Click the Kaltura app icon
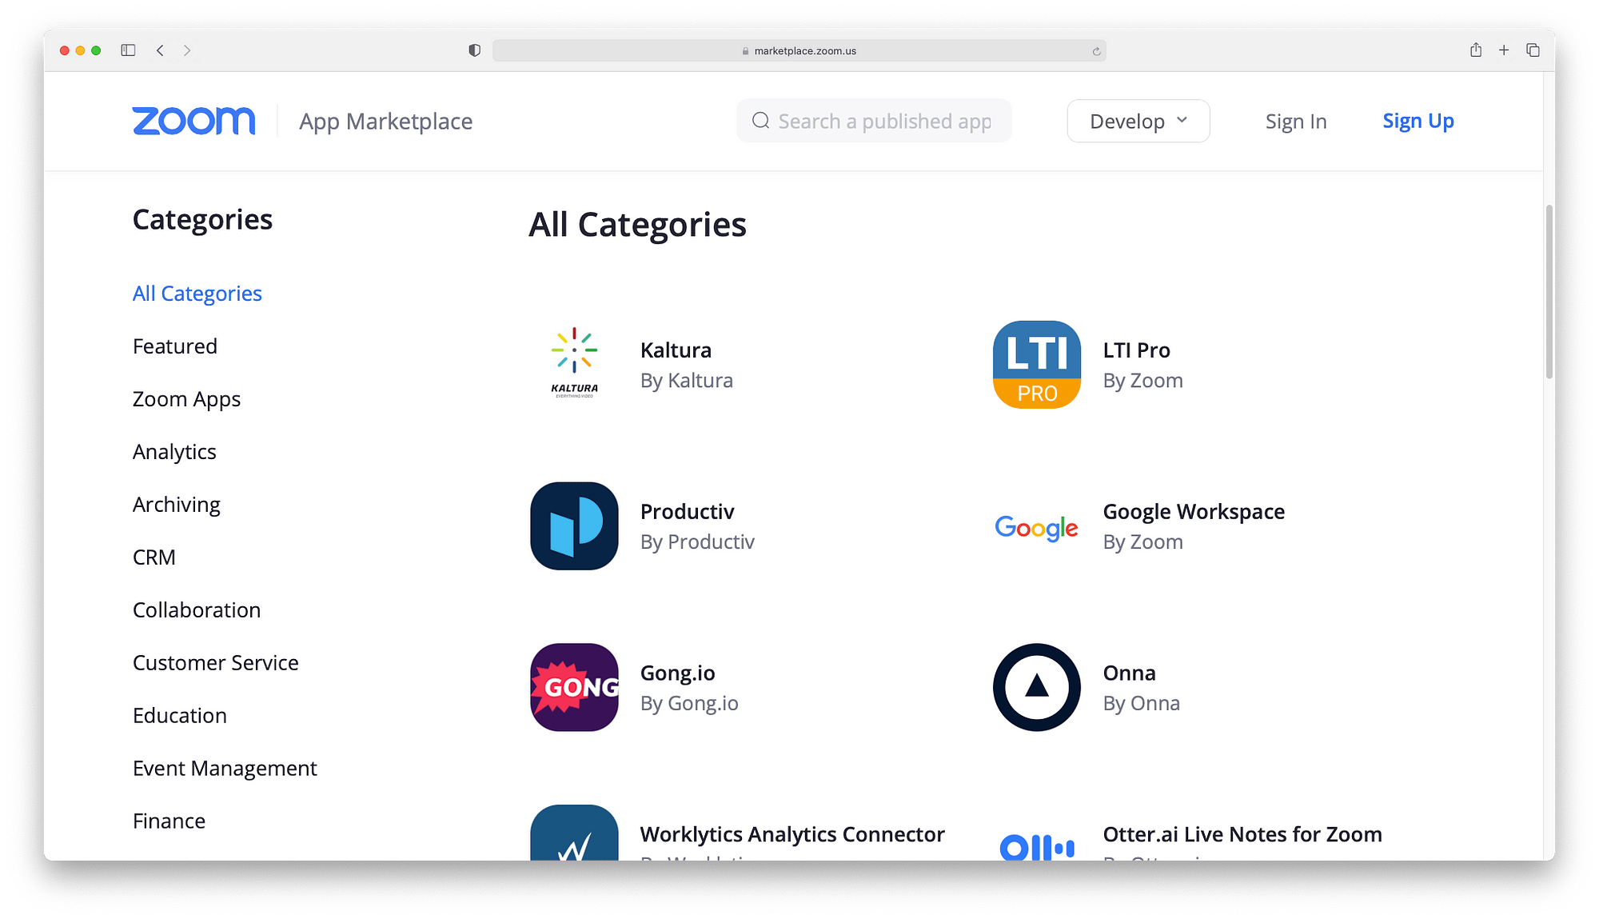This screenshot has width=1599, height=919. [x=573, y=365]
